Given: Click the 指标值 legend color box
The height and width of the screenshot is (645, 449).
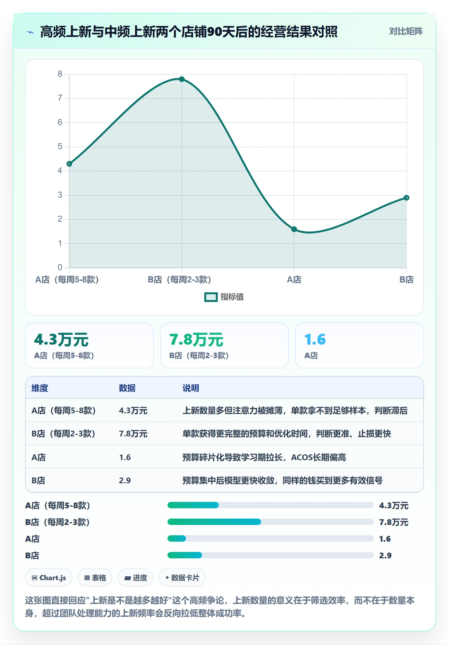Looking at the screenshot, I should tap(211, 297).
